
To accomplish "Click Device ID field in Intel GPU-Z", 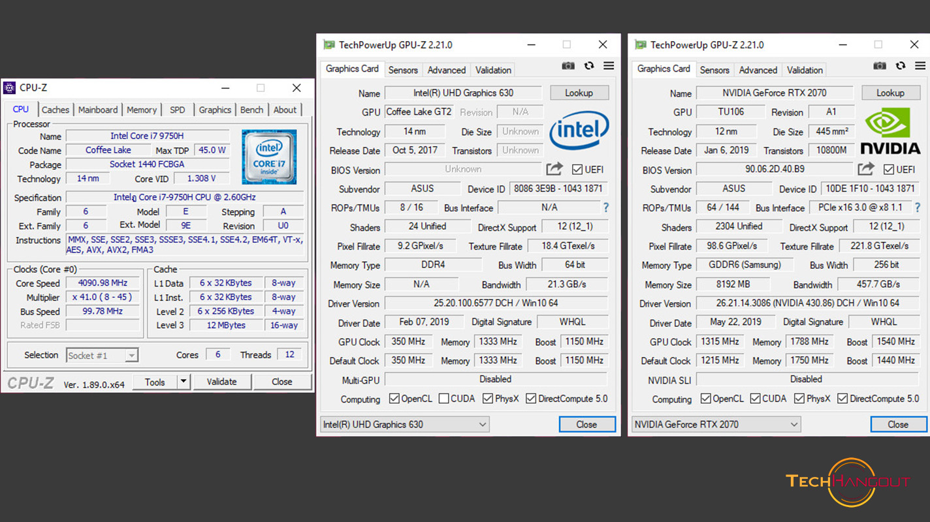I will (x=558, y=189).
